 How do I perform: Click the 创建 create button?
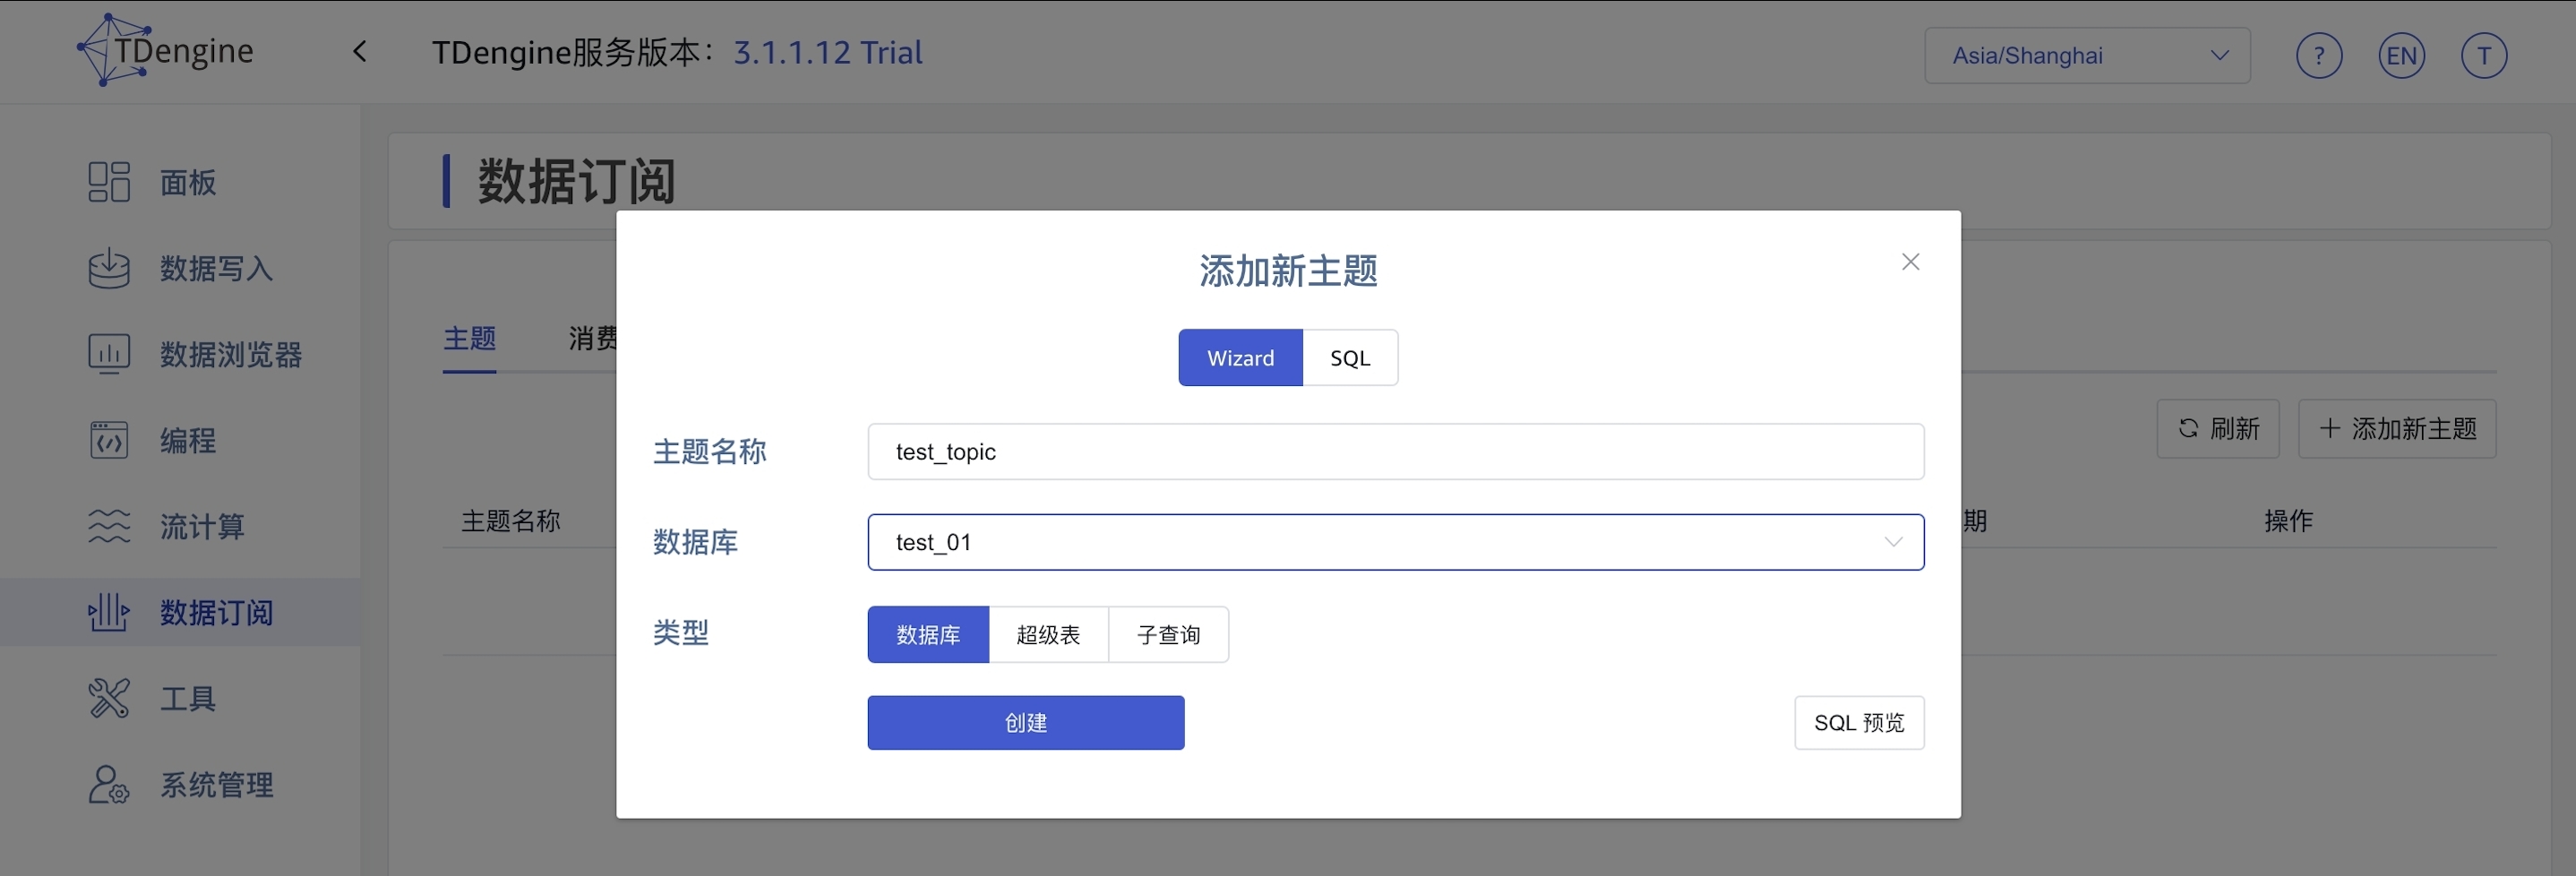pyautogui.click(x=1025, y=723)
